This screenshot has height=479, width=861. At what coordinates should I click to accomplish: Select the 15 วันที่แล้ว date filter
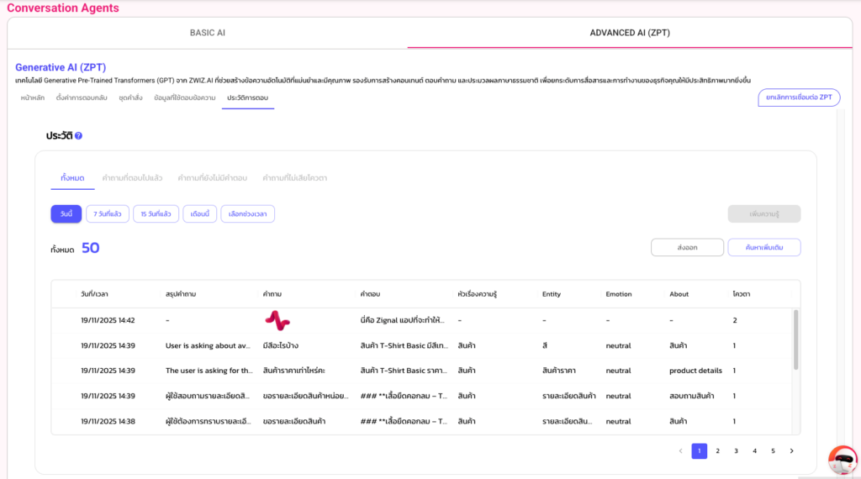156,214
